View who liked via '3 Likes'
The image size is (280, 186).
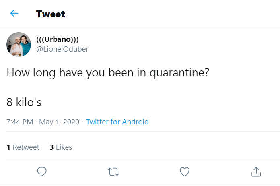(x=61, y=147)
